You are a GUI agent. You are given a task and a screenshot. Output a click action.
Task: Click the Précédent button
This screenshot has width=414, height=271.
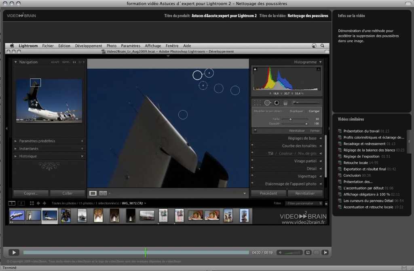268,193
